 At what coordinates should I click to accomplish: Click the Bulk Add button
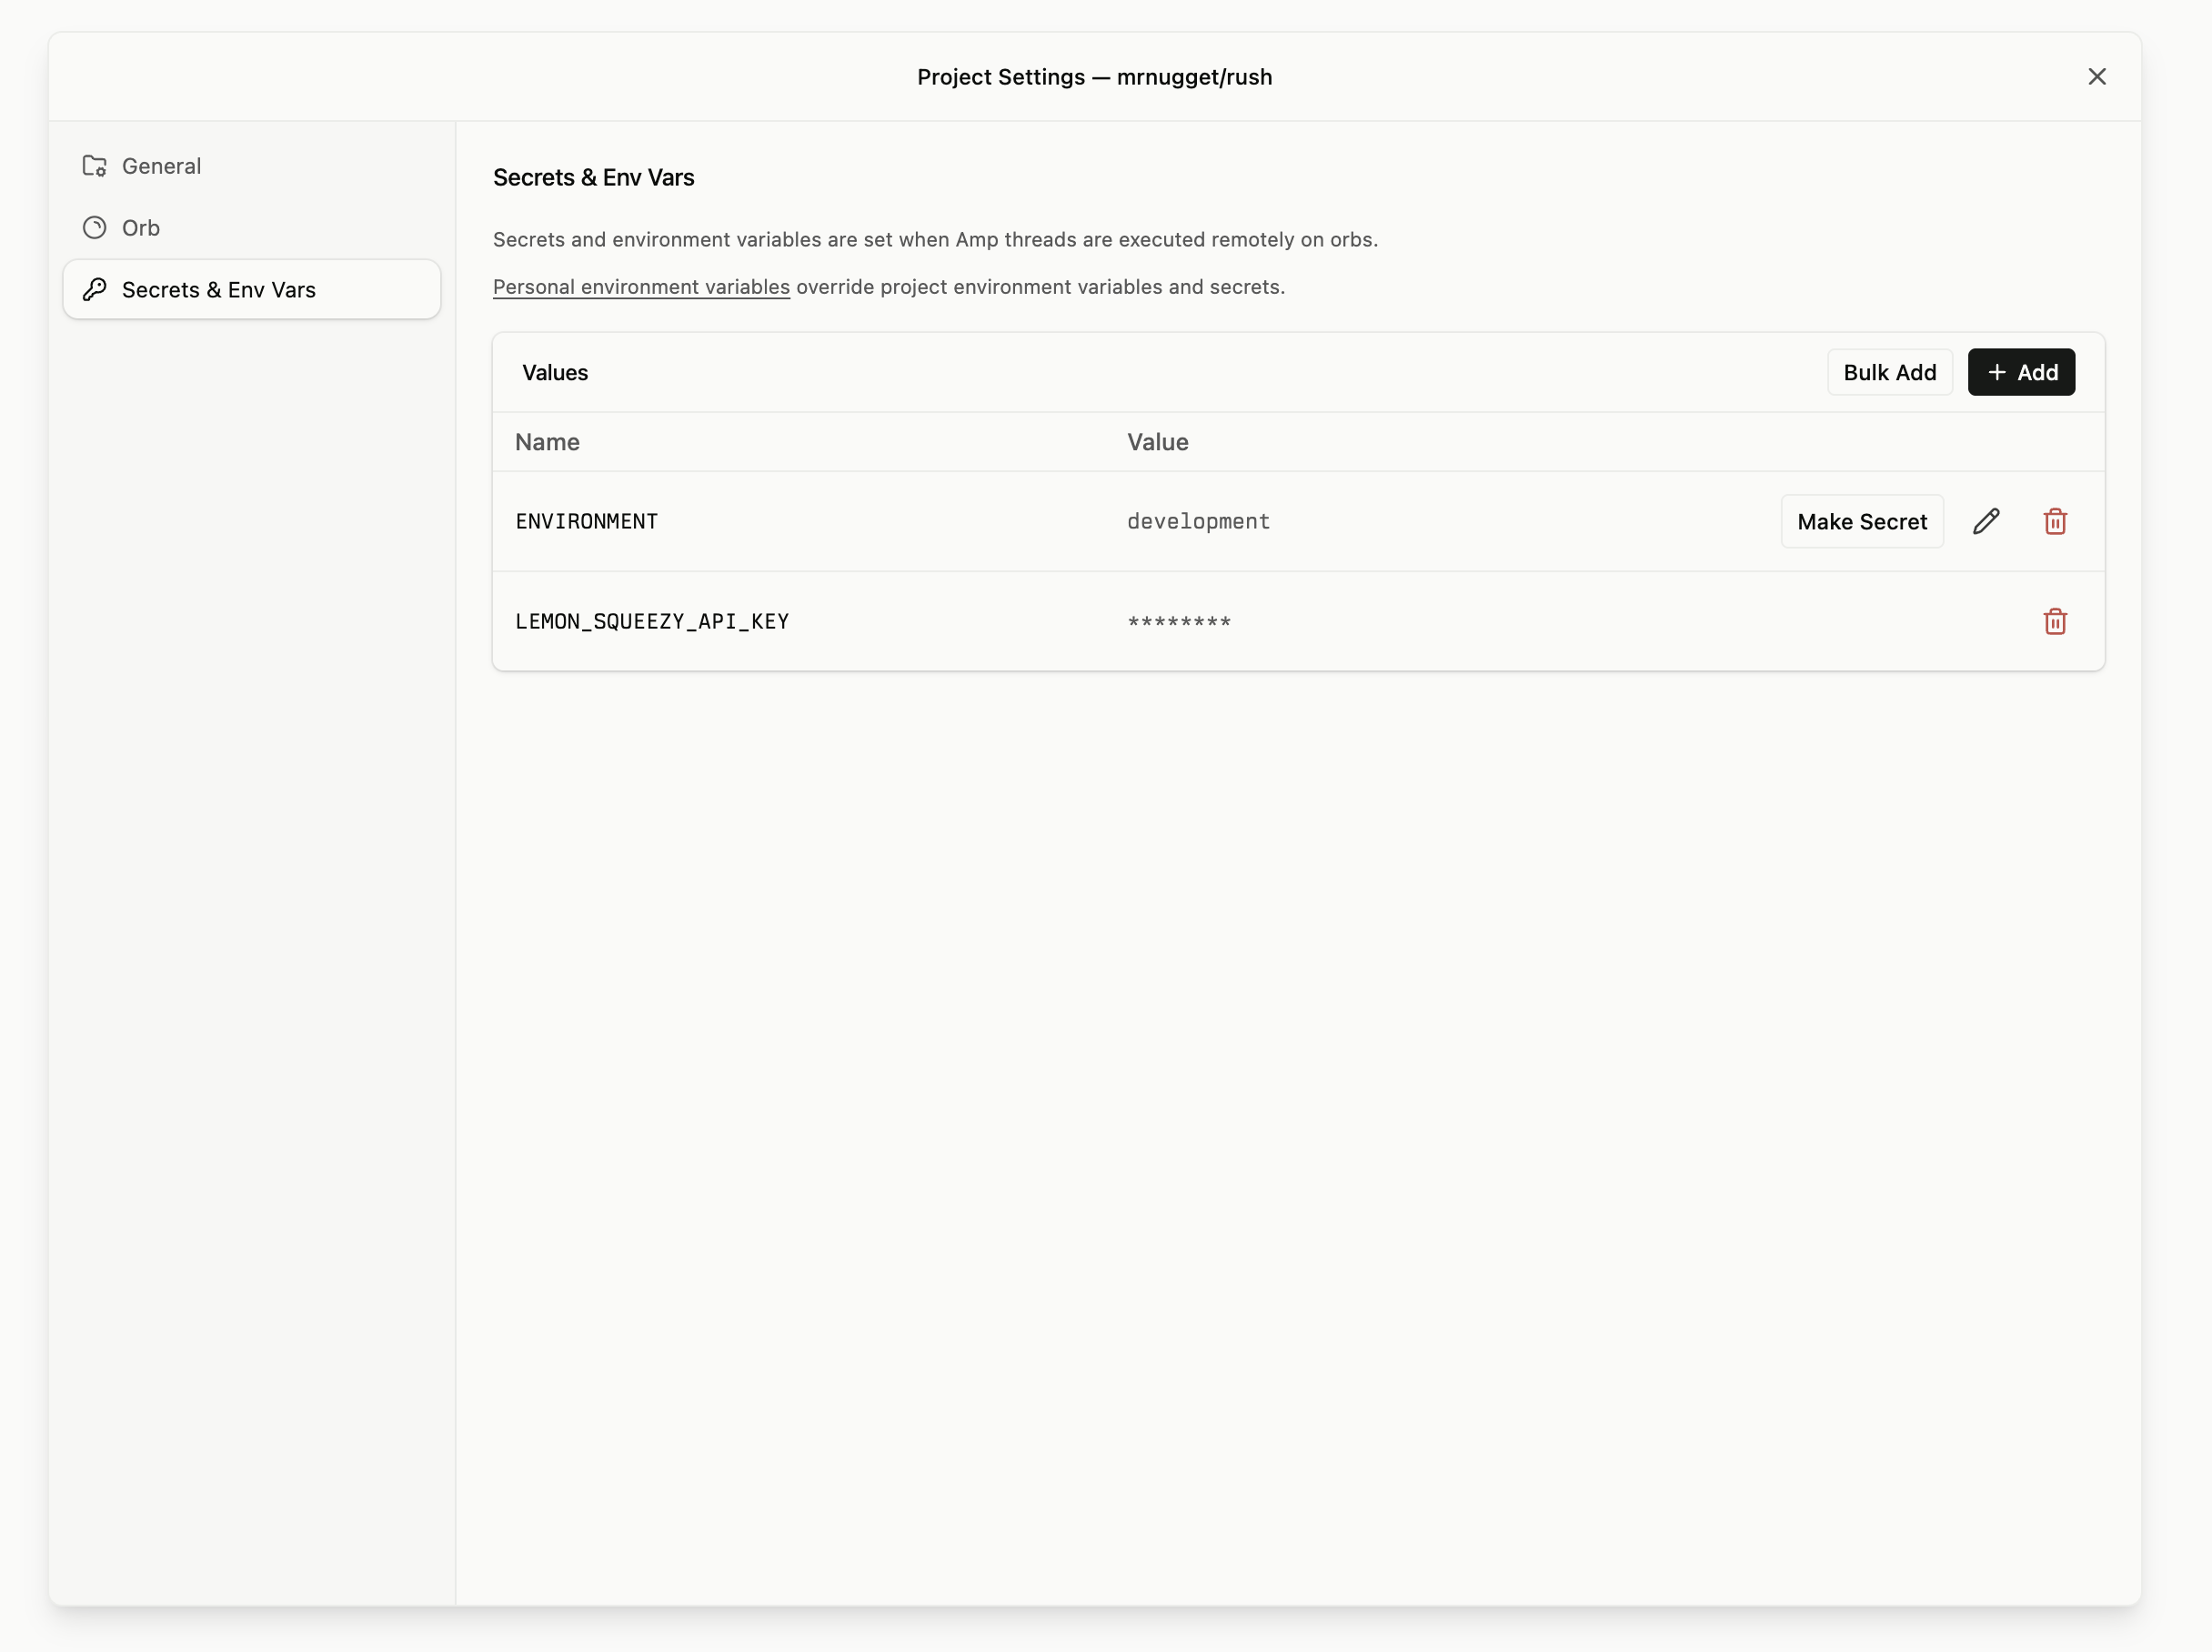pyautogui.click(x=1889, y=372)
